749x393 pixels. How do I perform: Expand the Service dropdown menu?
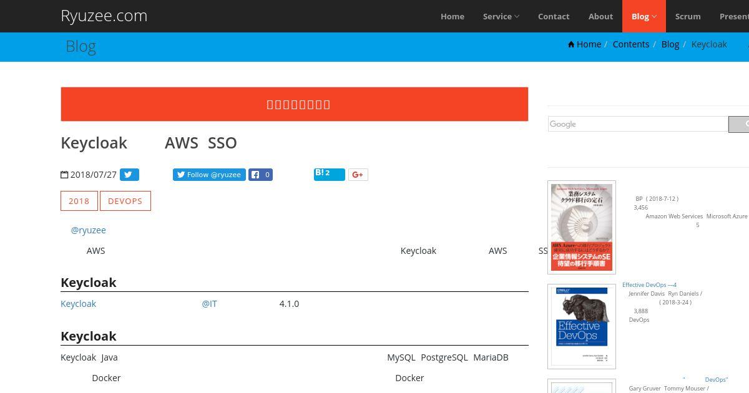pyautogui.click(x=501, y=16)
